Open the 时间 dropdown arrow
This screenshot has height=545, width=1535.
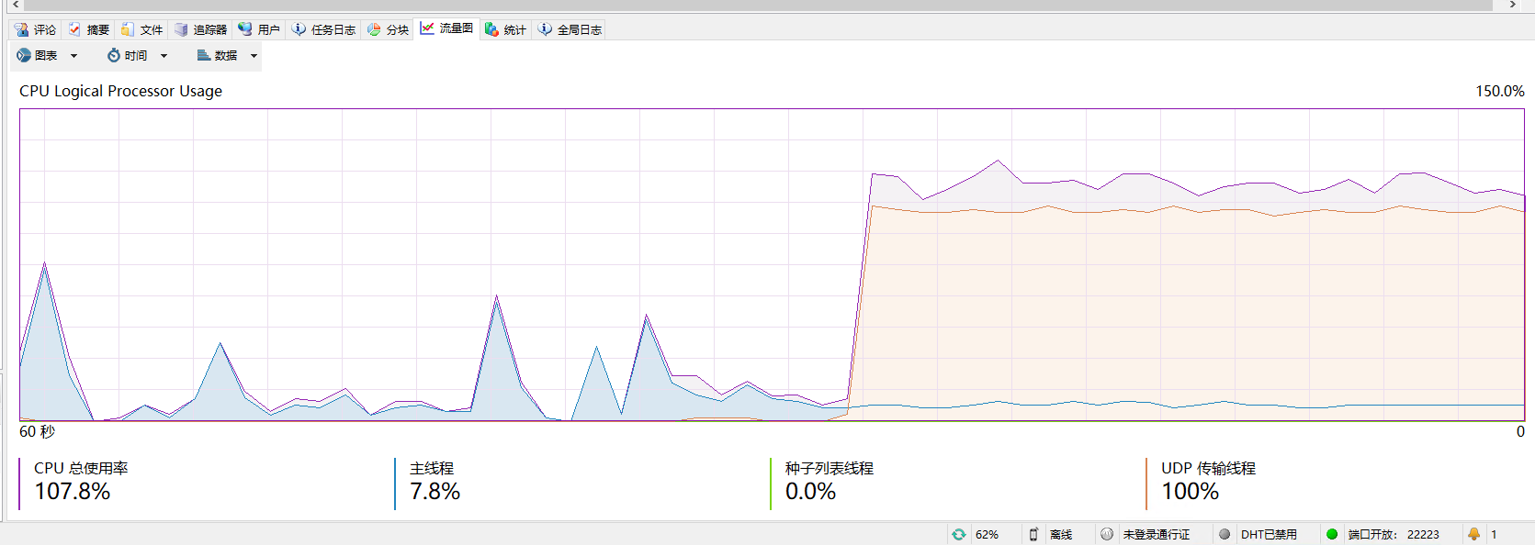(x=164, y=56)
